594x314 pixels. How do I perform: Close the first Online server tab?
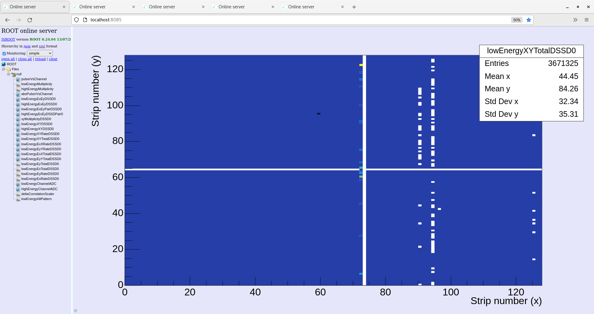64,7
